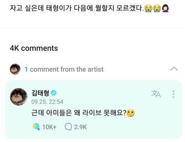Select the "4K comments" heading
This screenshot has width=185, height=142.
[34, 48]
